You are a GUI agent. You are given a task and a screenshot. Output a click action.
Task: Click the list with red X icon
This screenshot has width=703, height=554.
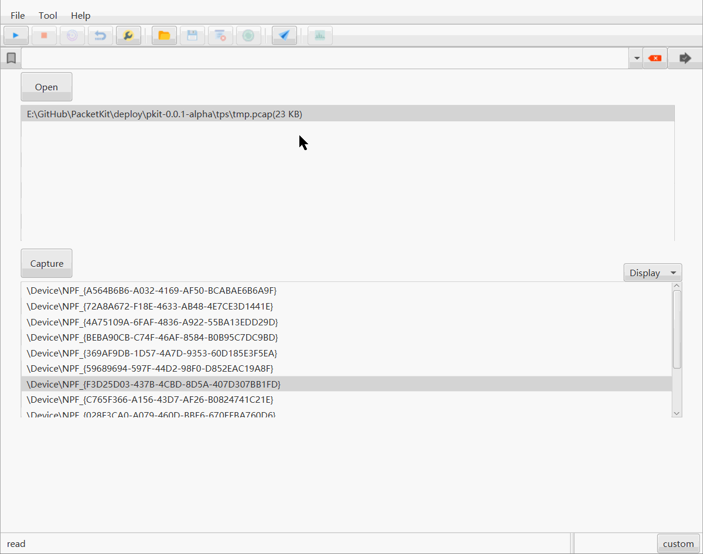[x=220, y=36]
